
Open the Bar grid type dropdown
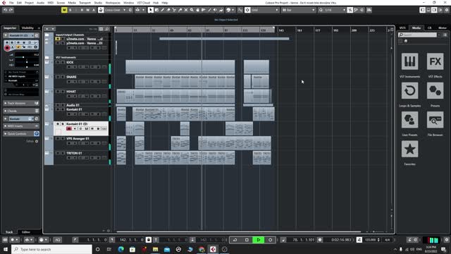[x=299, y=10]
